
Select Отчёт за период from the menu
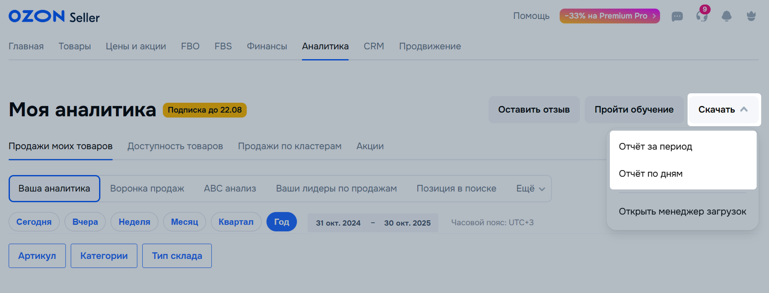[x=656, y=147]
